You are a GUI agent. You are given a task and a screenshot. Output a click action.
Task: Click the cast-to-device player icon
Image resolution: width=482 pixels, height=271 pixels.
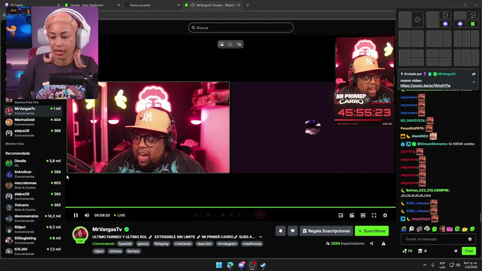(352, 215)
